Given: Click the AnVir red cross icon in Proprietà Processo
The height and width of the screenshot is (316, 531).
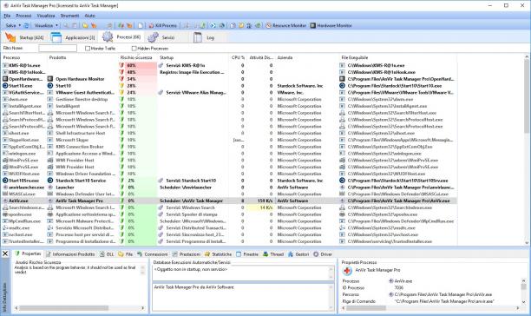Looking at the screenshot, I should [347, 270].
